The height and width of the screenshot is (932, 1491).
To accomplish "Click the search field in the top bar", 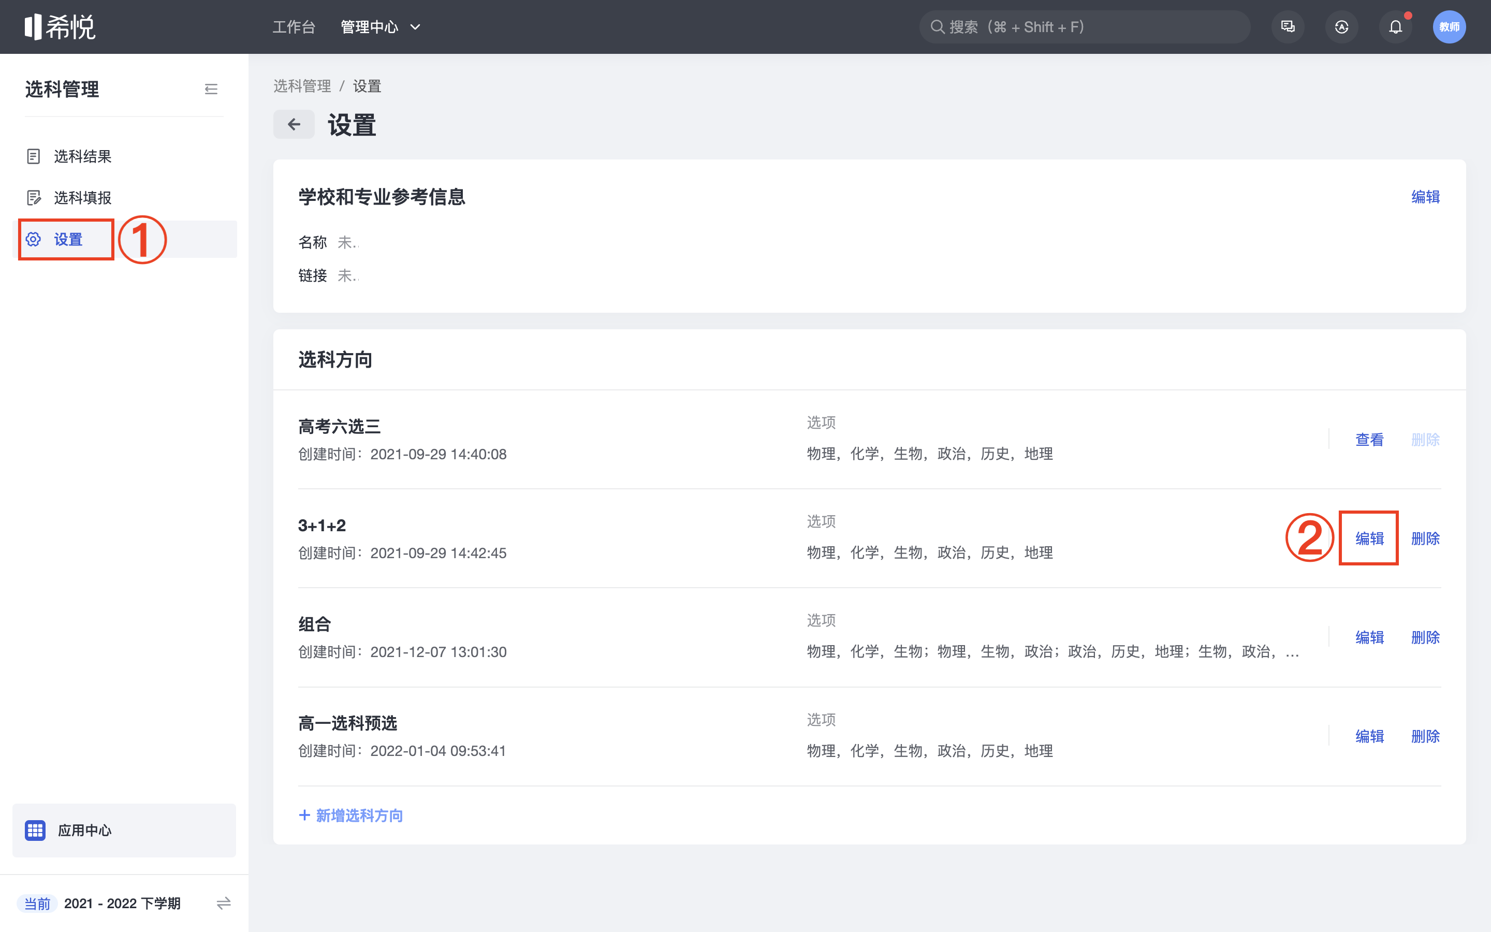I will coord(1085,27).
